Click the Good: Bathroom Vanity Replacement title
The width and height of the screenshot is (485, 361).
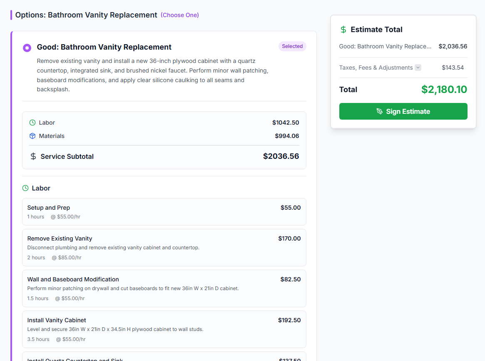point(104,47)
